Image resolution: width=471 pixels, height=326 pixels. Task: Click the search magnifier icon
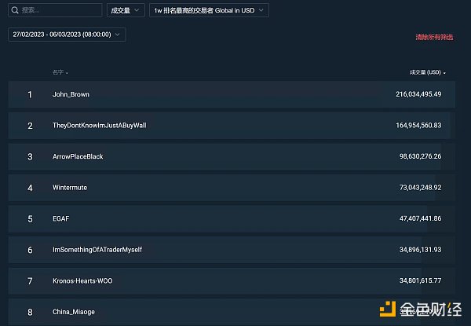(15, 10)
